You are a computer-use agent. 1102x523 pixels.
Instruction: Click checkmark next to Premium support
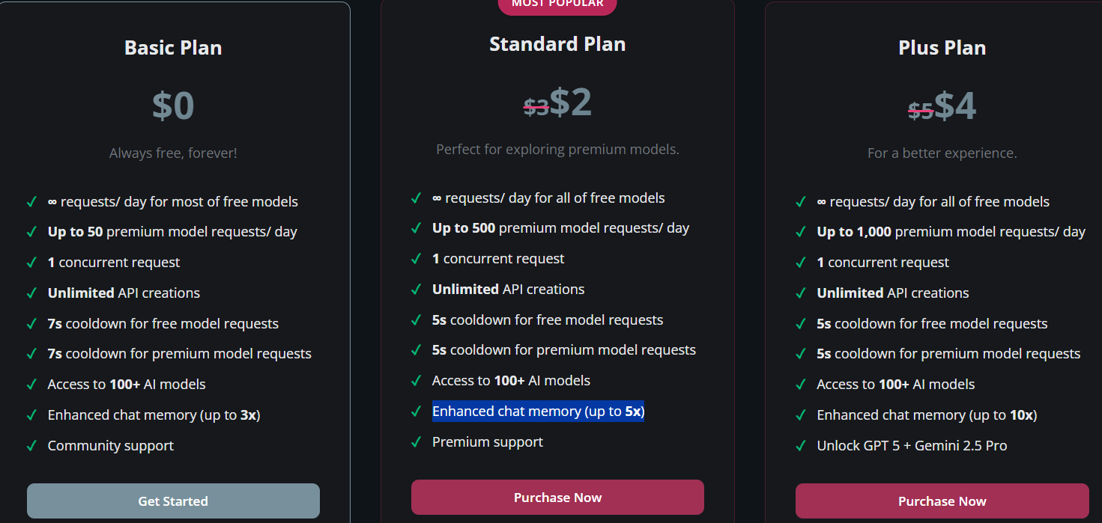(x=416, y=442)
